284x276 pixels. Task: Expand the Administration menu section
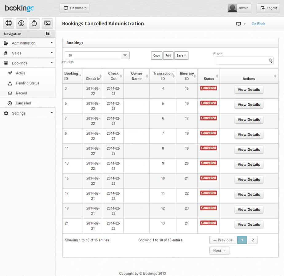[x=28, y=43]
